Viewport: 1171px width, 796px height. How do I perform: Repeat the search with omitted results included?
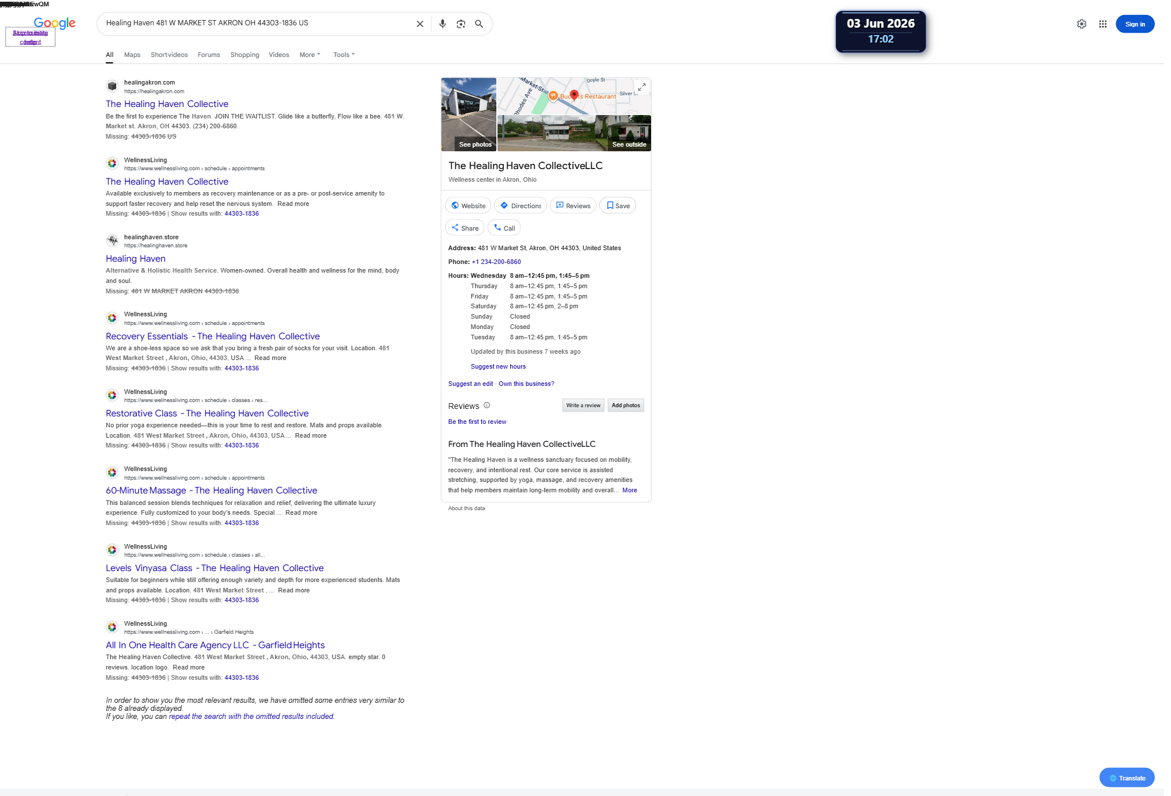pyautogui.click(x=251, y=716)
